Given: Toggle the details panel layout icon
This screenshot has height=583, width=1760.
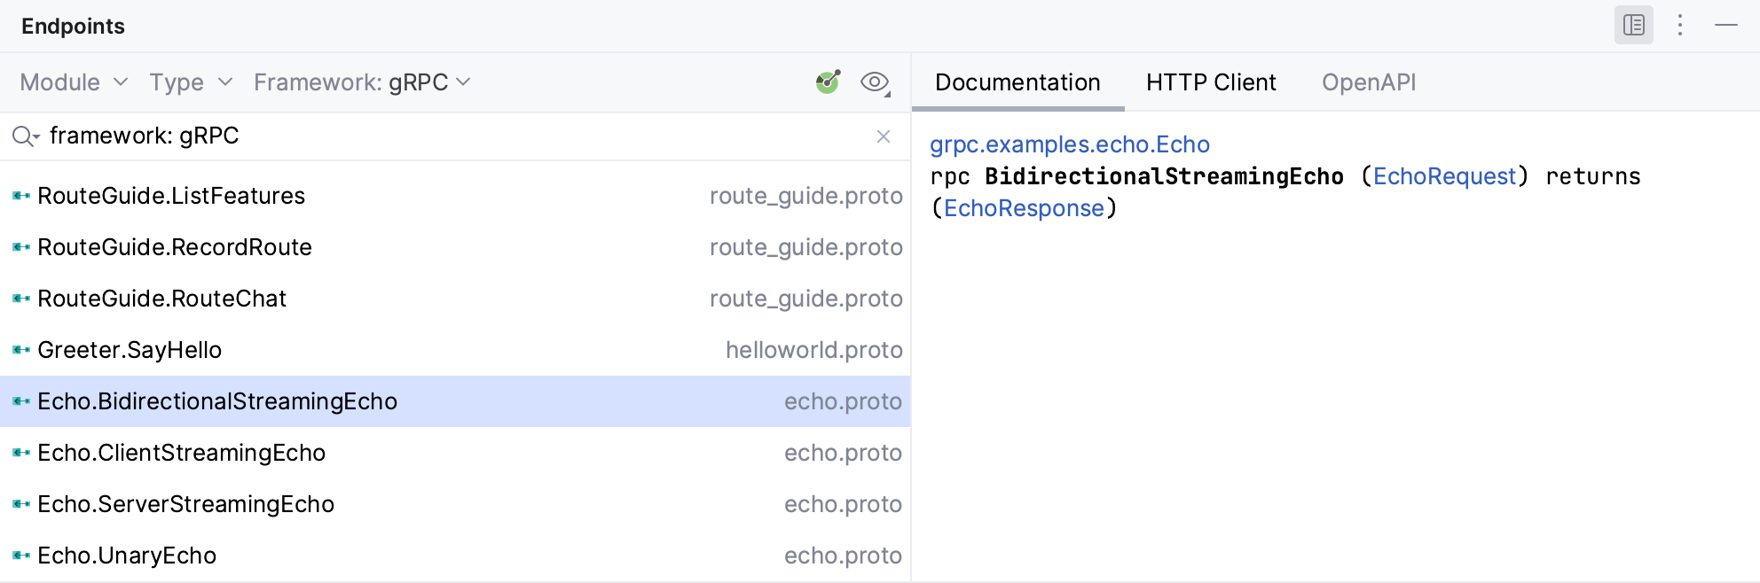Looking at the screenshot, I should 1633,25.
